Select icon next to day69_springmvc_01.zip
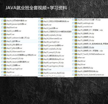 point(42,63)
